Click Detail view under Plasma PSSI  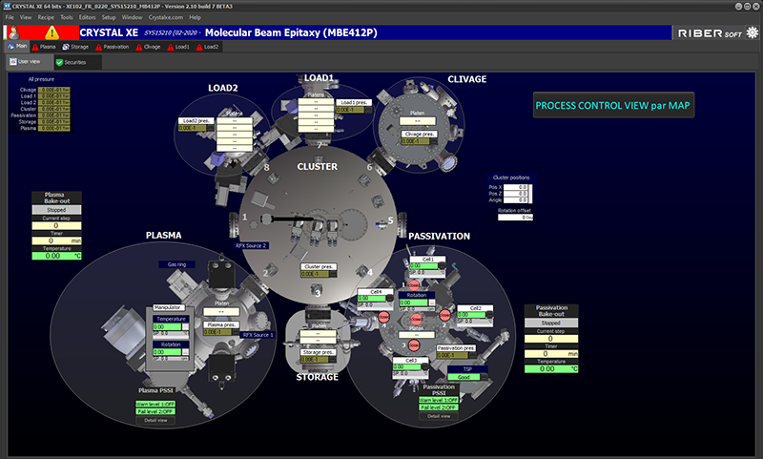(x=155, y=420)
